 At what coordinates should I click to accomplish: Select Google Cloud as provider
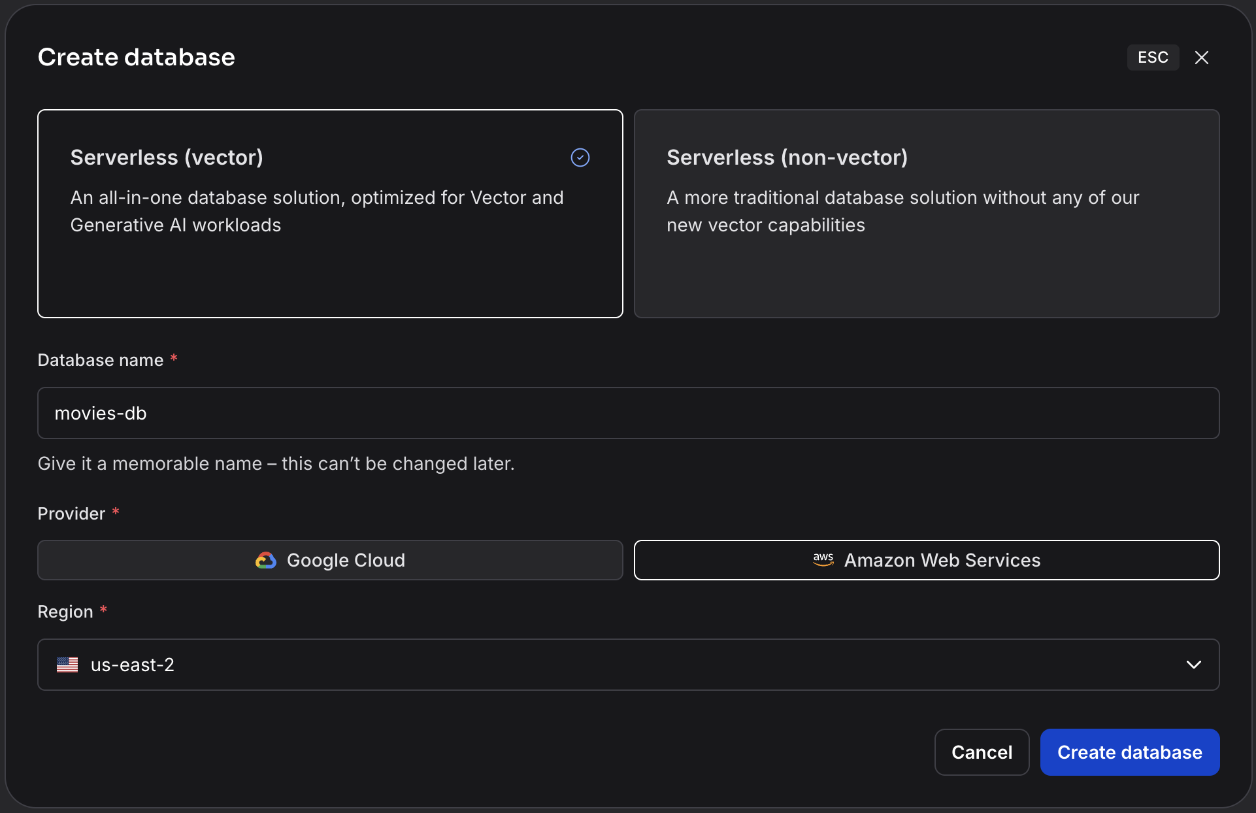tap(330, 560)
